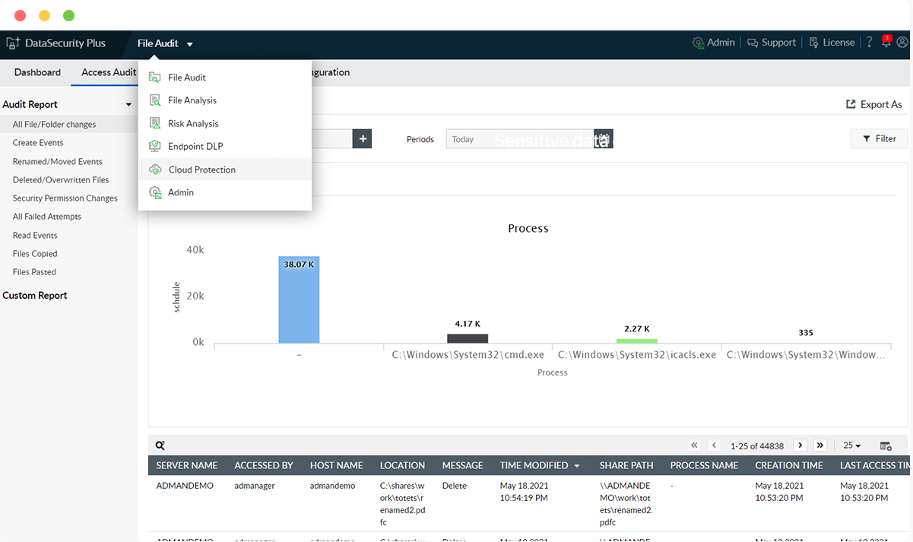Open the Filter button

coord(880,138)
